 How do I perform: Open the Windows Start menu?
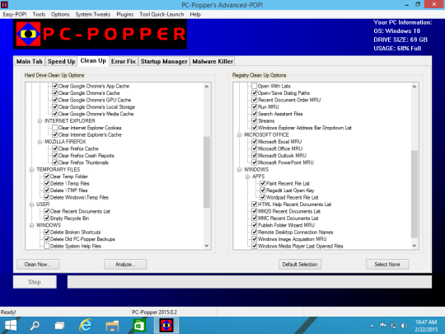point(11,326)
